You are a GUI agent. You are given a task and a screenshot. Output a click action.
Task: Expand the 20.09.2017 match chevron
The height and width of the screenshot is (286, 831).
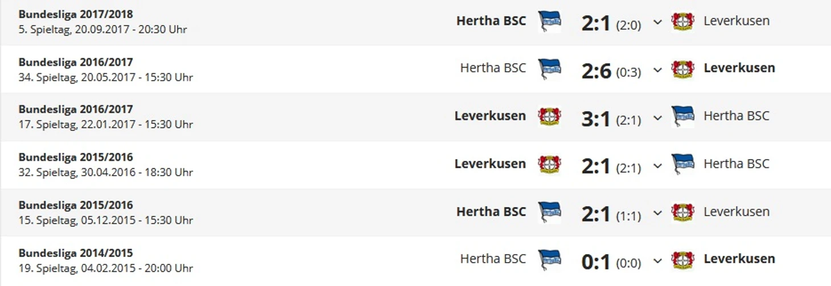click(657, 22)
